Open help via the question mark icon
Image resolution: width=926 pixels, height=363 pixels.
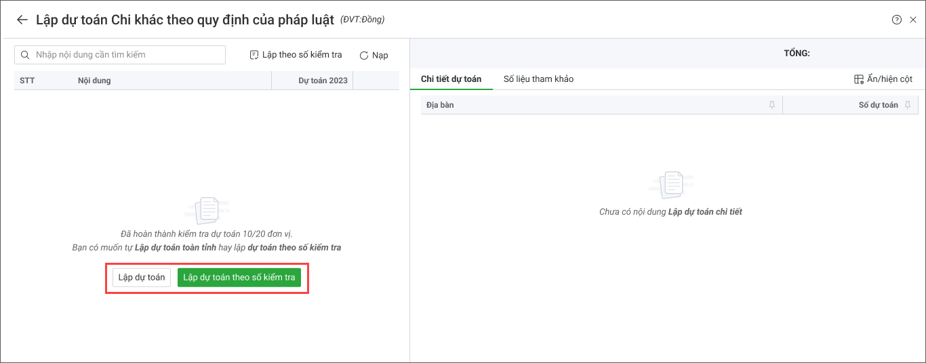897,20
